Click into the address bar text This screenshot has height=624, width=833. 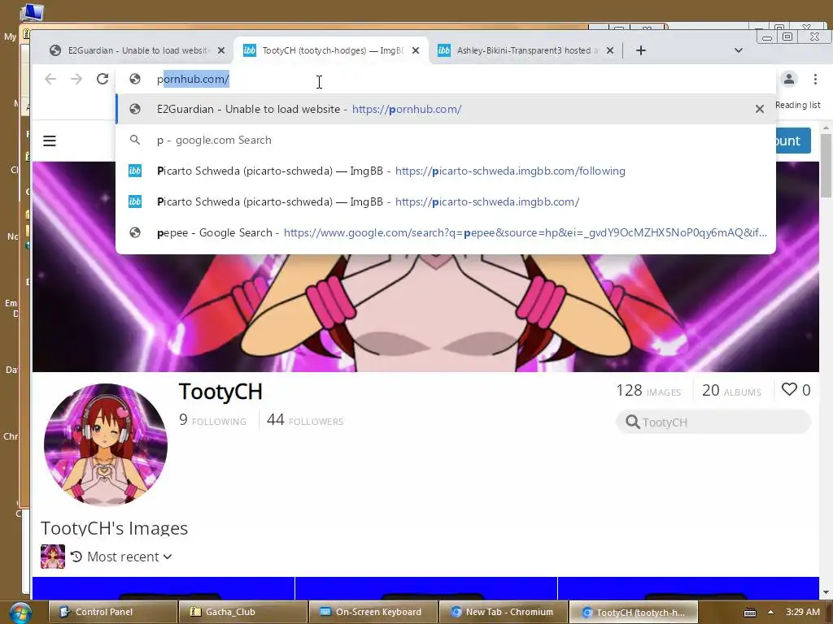(193, 79)
